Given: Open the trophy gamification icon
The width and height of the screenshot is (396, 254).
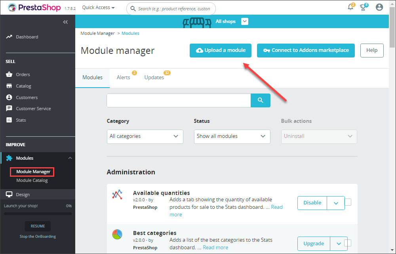Looking at the screenshot, I should click(x=363, y=7).
